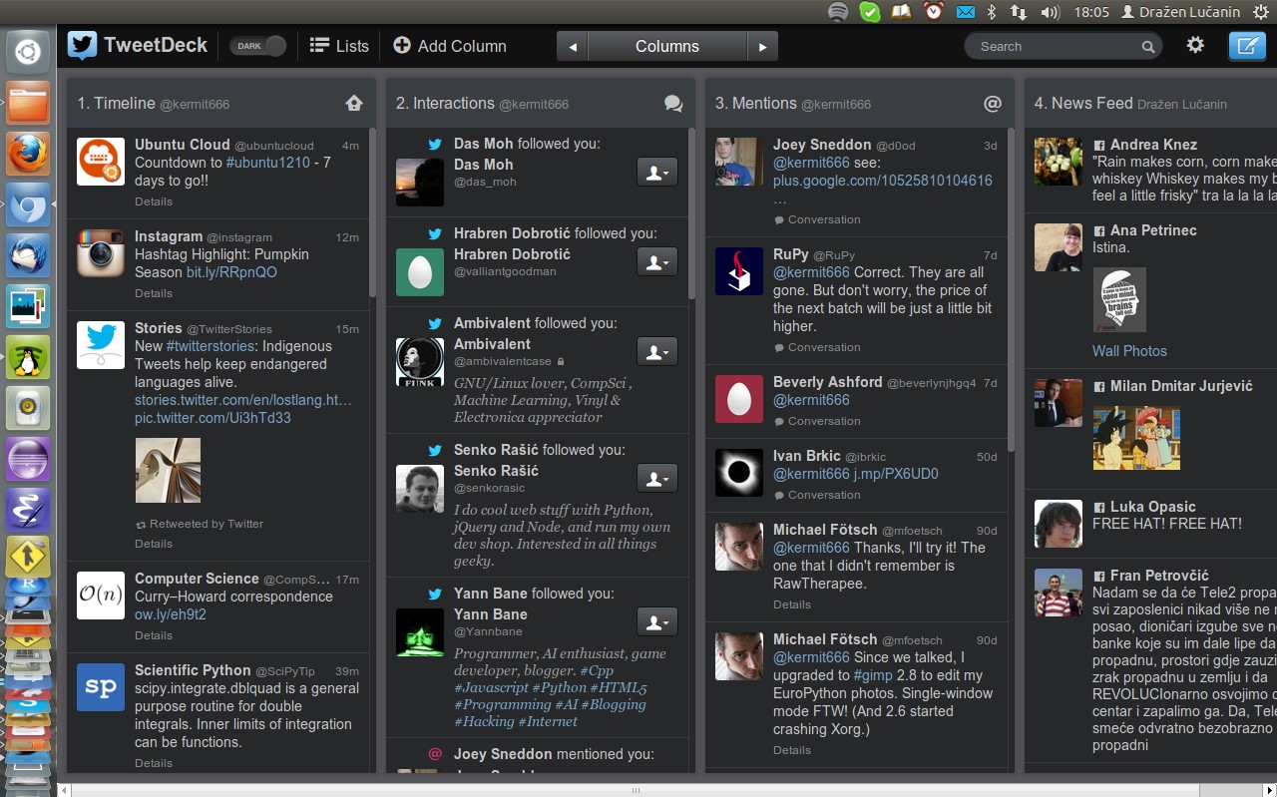Show Details of the Ubuntu Cloud tweet
This screenshot has width=1277, height=797.
tap(154, 201)
